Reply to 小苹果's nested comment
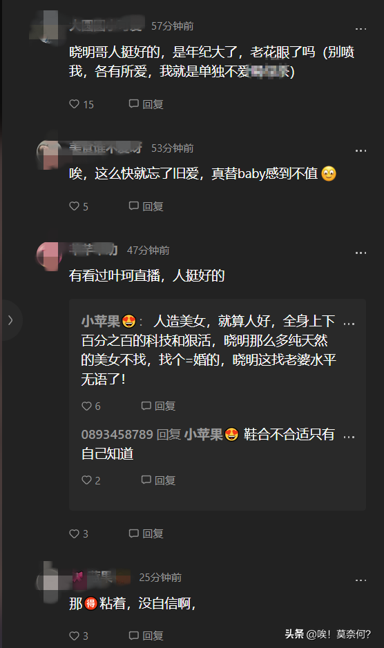Image resolution: width=384 pixels, height=648 pixels. point(158,406)
